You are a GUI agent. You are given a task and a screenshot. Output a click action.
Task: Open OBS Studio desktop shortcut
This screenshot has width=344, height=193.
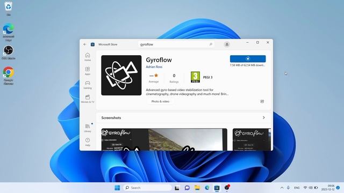(x=9, y=53)
